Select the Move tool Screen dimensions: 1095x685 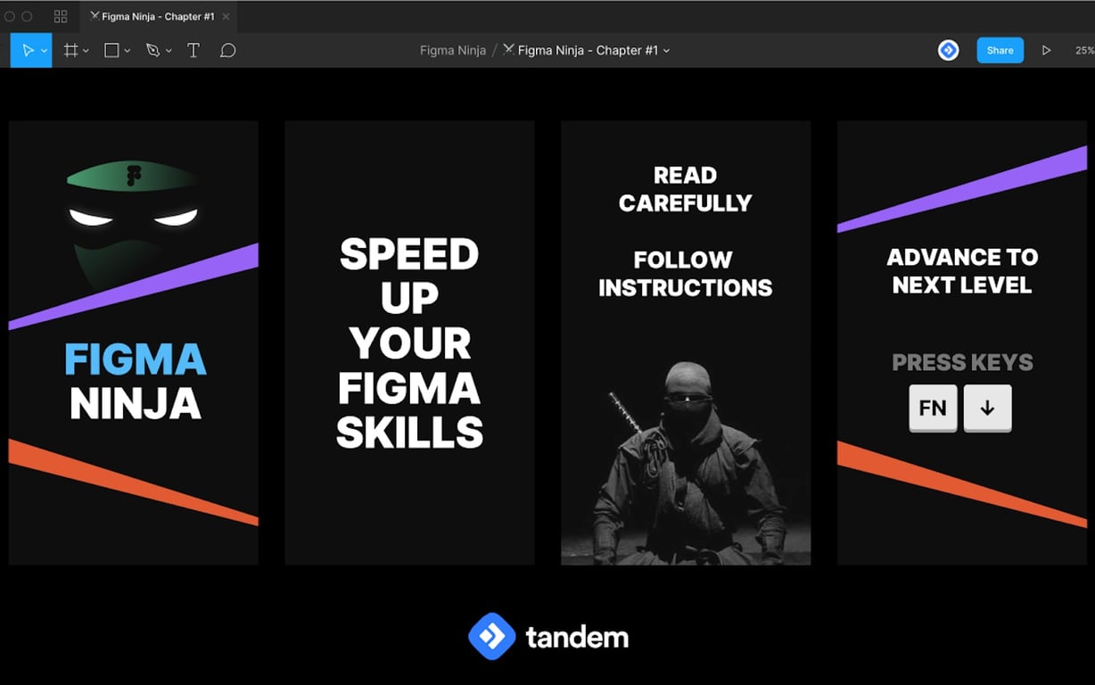[28, 51]
